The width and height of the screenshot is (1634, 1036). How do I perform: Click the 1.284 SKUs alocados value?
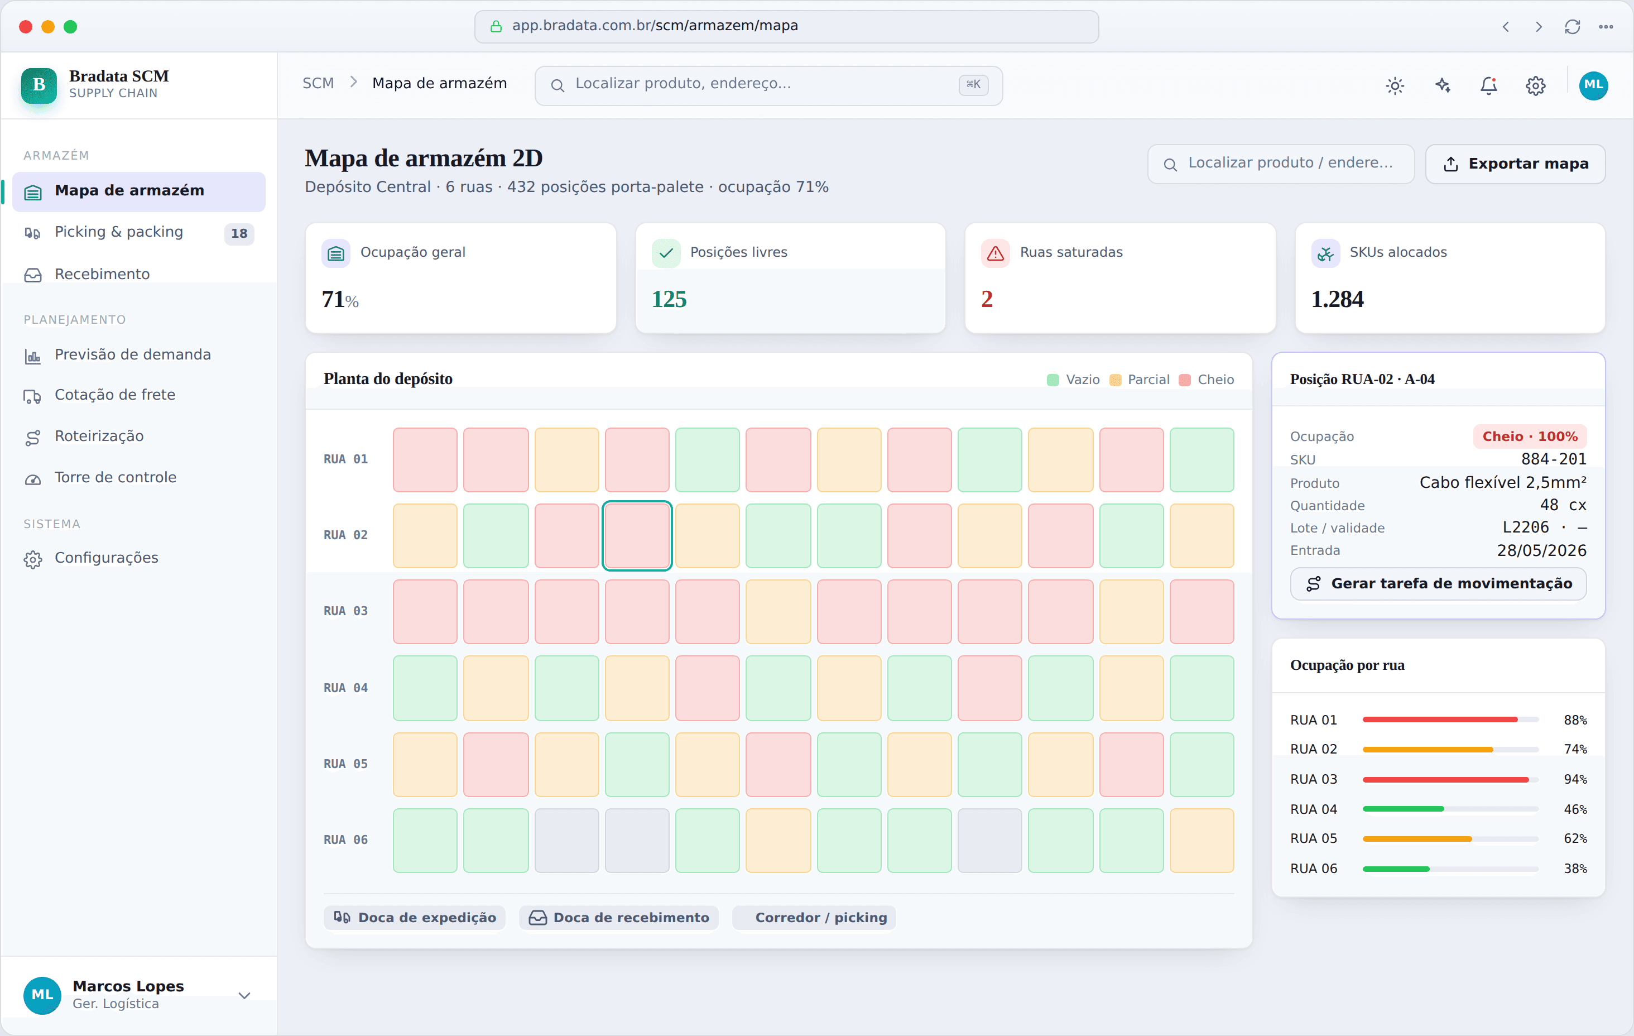click(x=1337, y=299)
